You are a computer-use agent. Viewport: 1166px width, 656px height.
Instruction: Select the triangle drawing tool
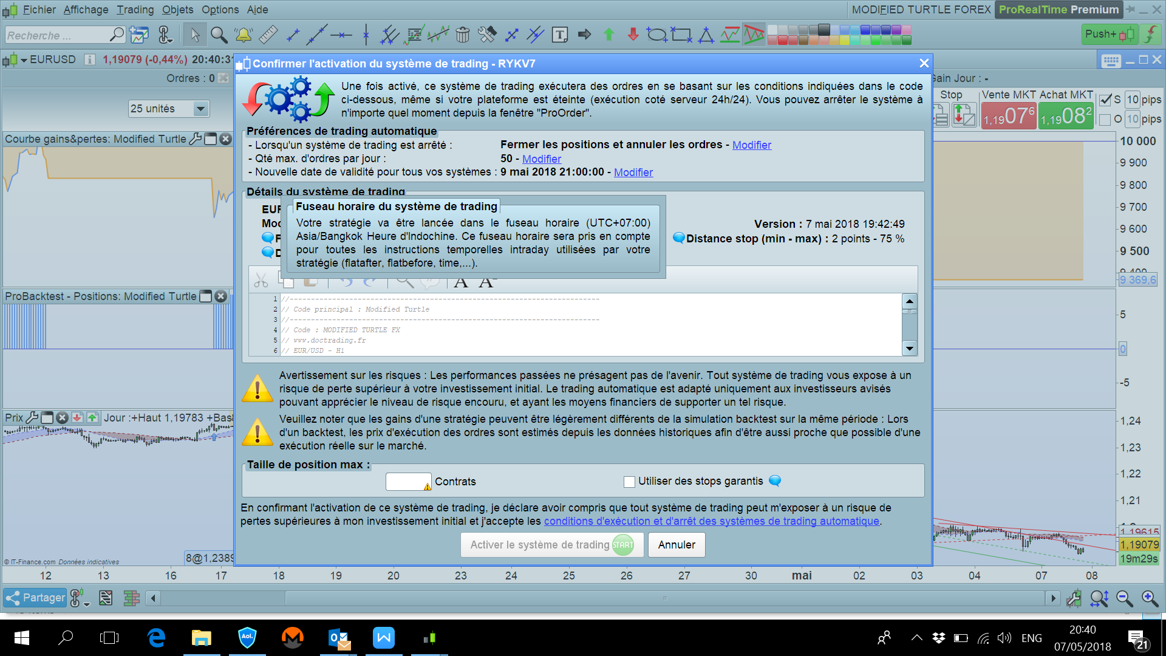[x=706, y=35]
